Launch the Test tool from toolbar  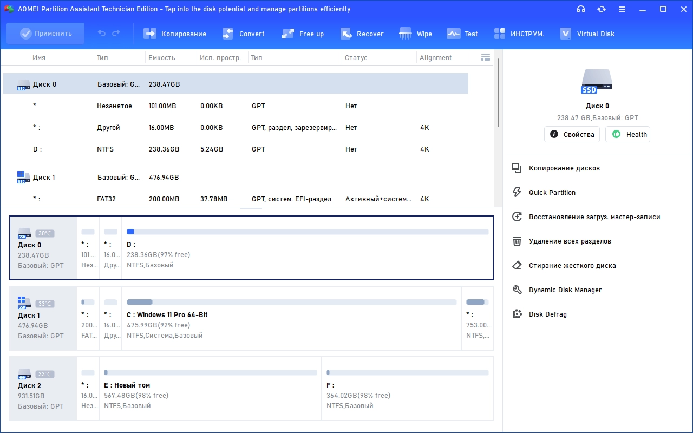tap(453, 34)
